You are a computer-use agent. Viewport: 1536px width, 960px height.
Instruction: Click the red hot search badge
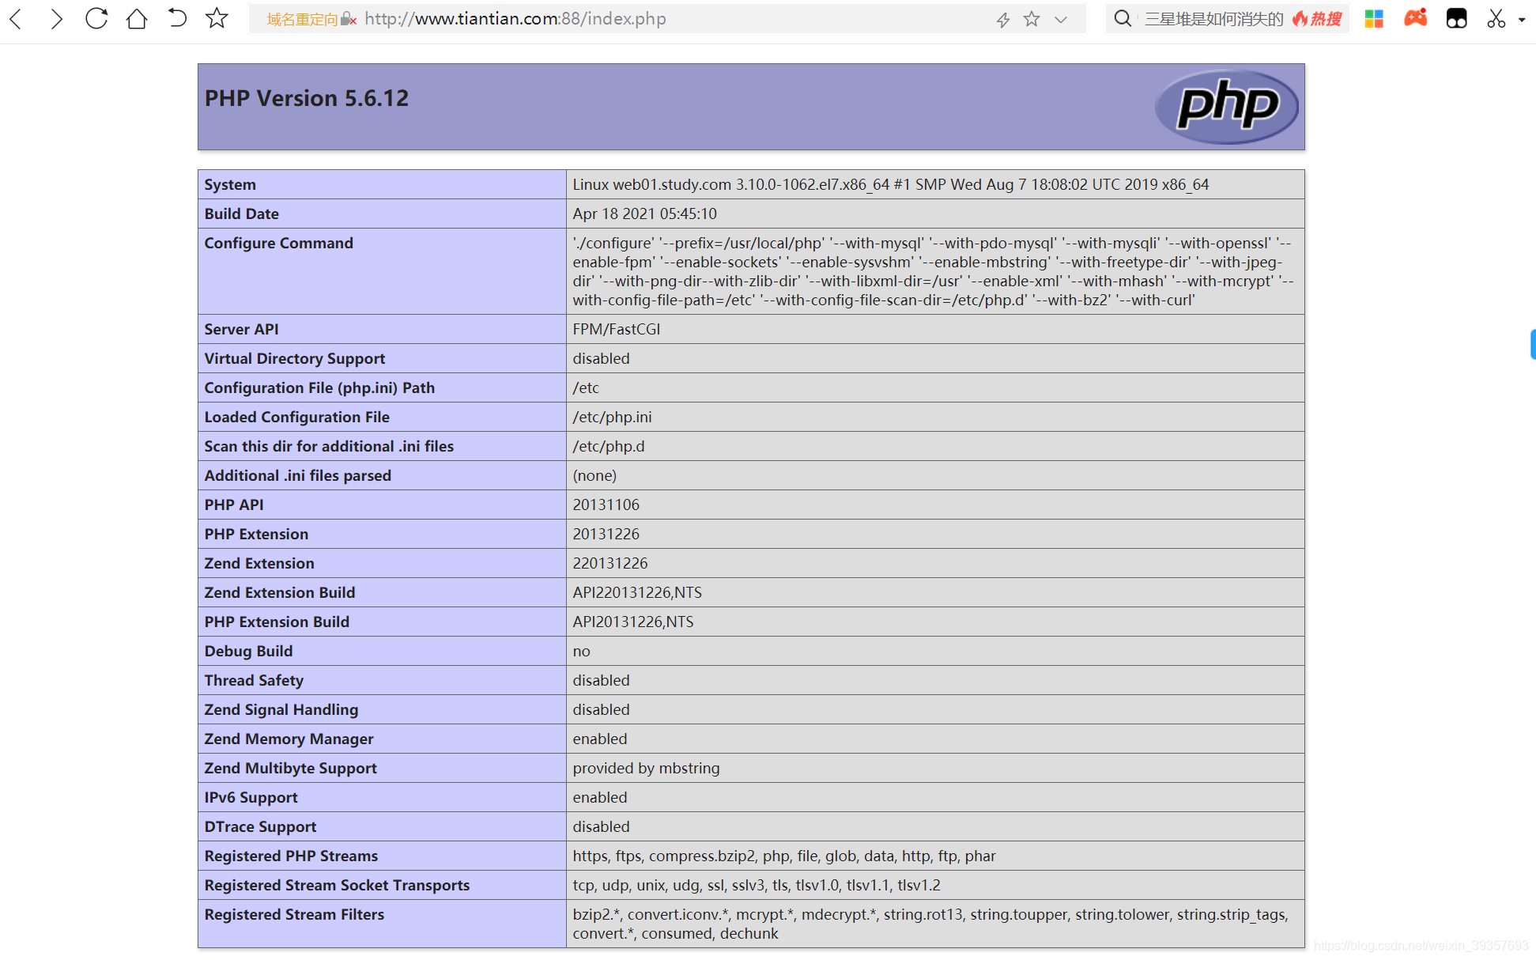[1317, 19]
